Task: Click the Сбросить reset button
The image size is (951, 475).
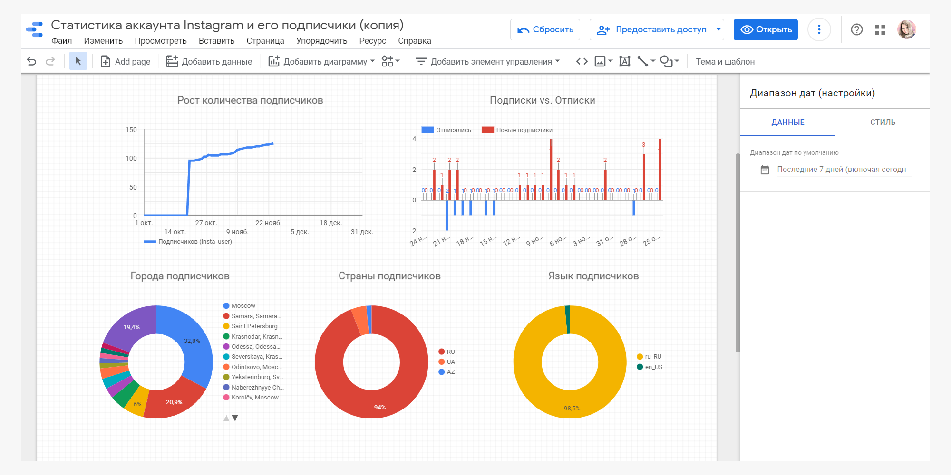Action: [x=545, y=30]
